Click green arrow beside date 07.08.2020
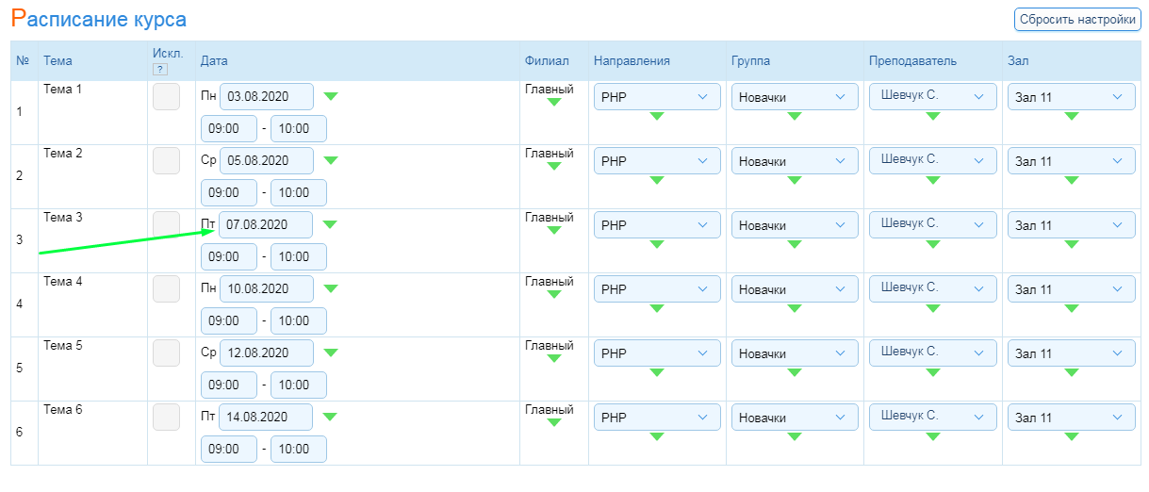The height and width of the screenshot is (492, 1149). (x=330, y=224)
